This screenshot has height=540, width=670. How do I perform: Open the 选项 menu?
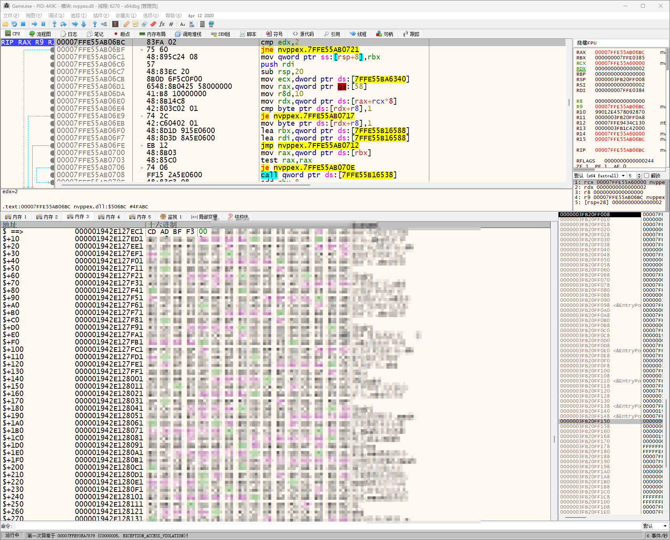tap(151, 16)
